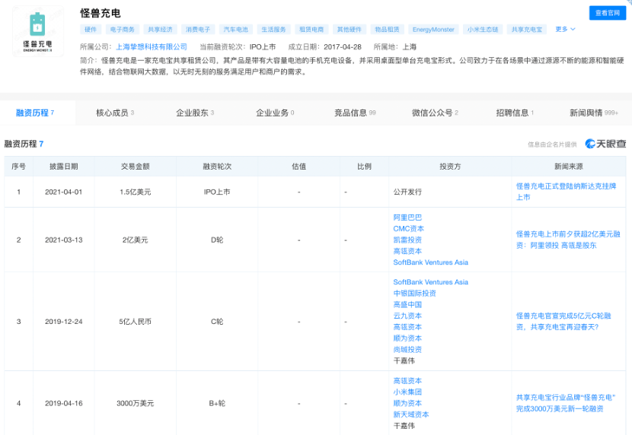This screenshot has height=435, width=632.
Task: Open investor 高盛中国 link
Action: tap(407, 305)
